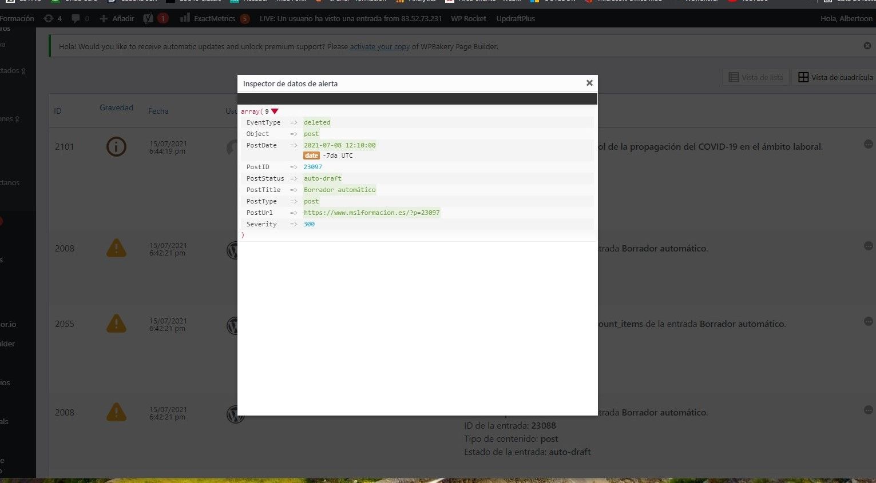Sort by the Fecha column header
Screen dimensions: 876x483
tap(158, 111)
